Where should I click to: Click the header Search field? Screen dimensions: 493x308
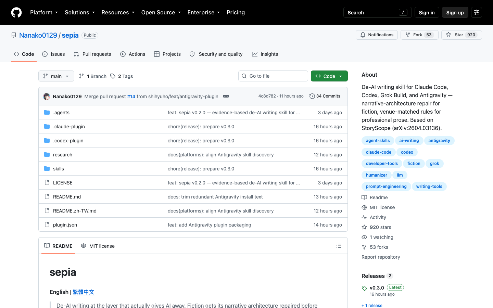[x=377, y=12]
